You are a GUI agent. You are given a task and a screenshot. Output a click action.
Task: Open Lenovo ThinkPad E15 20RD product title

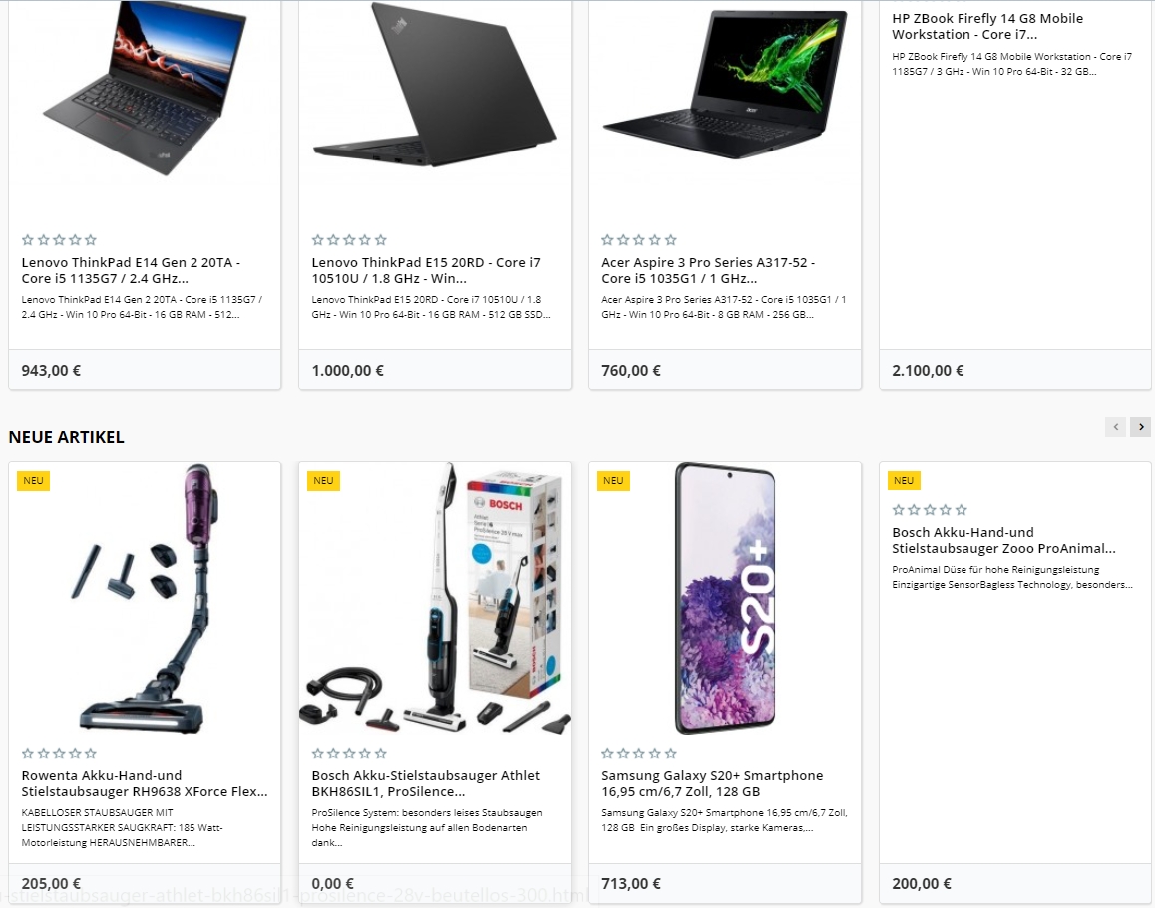[x=426, y=270]
